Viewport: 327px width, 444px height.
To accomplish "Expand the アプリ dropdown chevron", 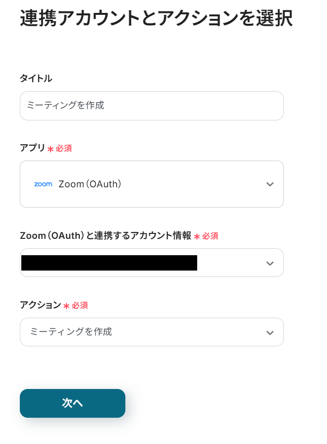I will [270, 184].
